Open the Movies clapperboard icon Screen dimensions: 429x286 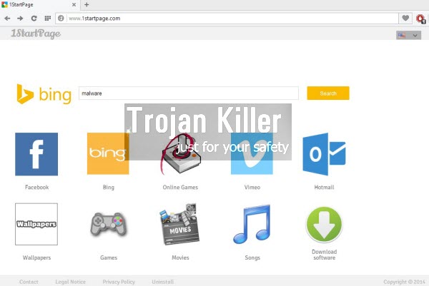(180, 224)
